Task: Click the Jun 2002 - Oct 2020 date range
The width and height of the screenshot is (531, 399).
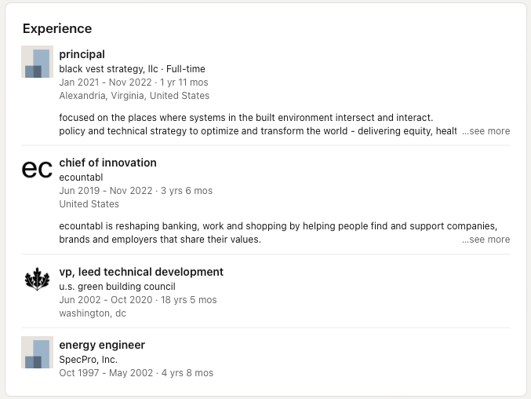Action: [x=106, y=300]
